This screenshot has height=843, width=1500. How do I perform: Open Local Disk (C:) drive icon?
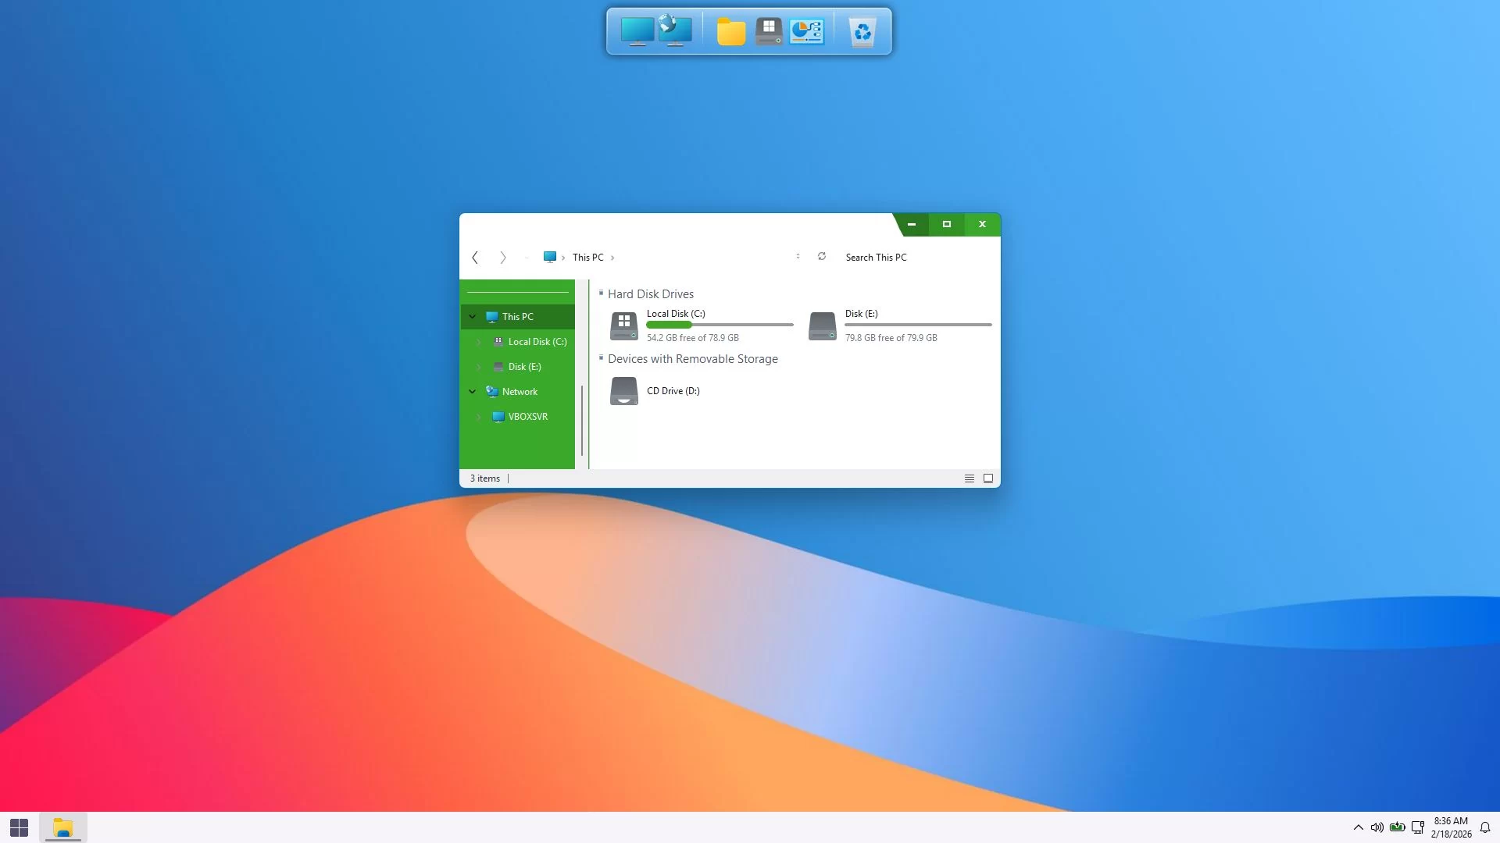coord(623,325)
